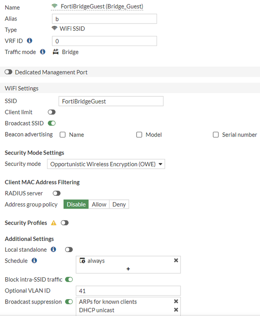Screen dimensions: 260x316
Task: Click the Optional VLAN ID field
Action: (x=128, y=291)
